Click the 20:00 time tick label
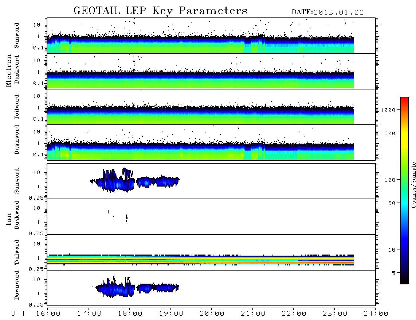416x320 pixels. [212, 314]
